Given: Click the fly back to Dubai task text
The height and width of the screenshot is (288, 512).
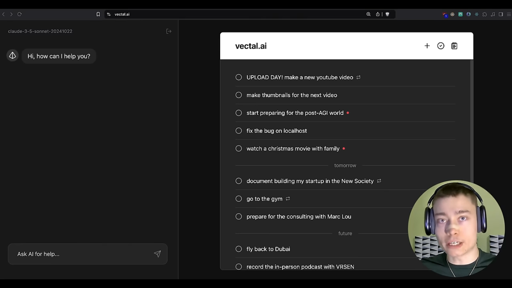Looking at the screenshot, I should 268,249.
